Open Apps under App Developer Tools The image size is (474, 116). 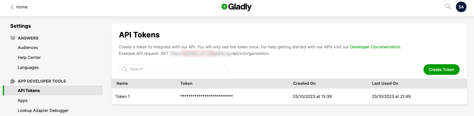23,101
